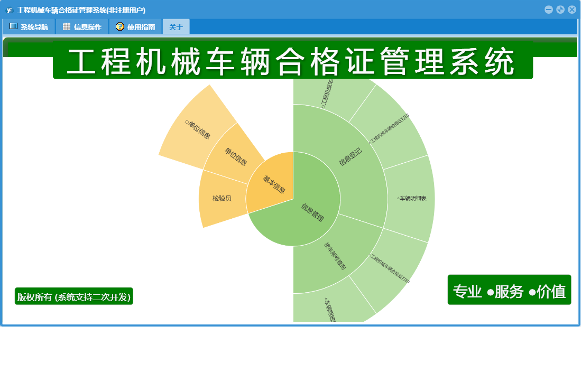The image size is (581, 382).
Task: Open 工程机械车辆合格证打印 under 按车架号查询
Action: tap(390, 268)
